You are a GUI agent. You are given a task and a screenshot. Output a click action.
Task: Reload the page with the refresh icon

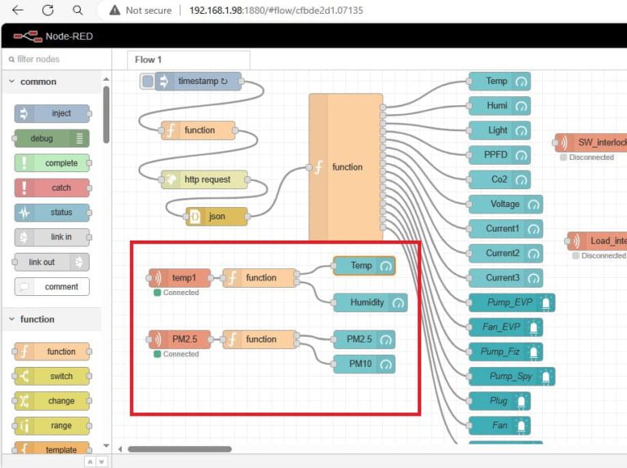click(48, 11)
